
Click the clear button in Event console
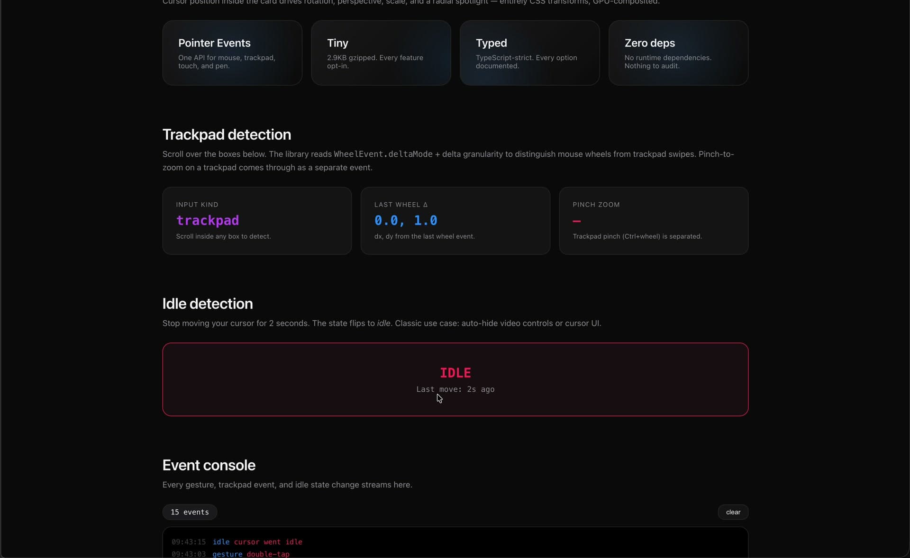[x=733, y=512]
